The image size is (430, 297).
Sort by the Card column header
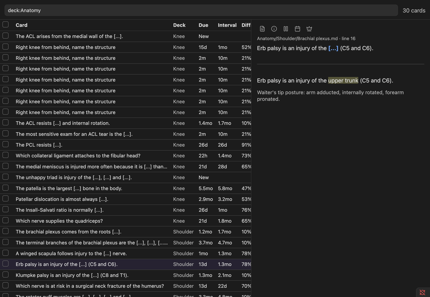click(x=21, y=25)
